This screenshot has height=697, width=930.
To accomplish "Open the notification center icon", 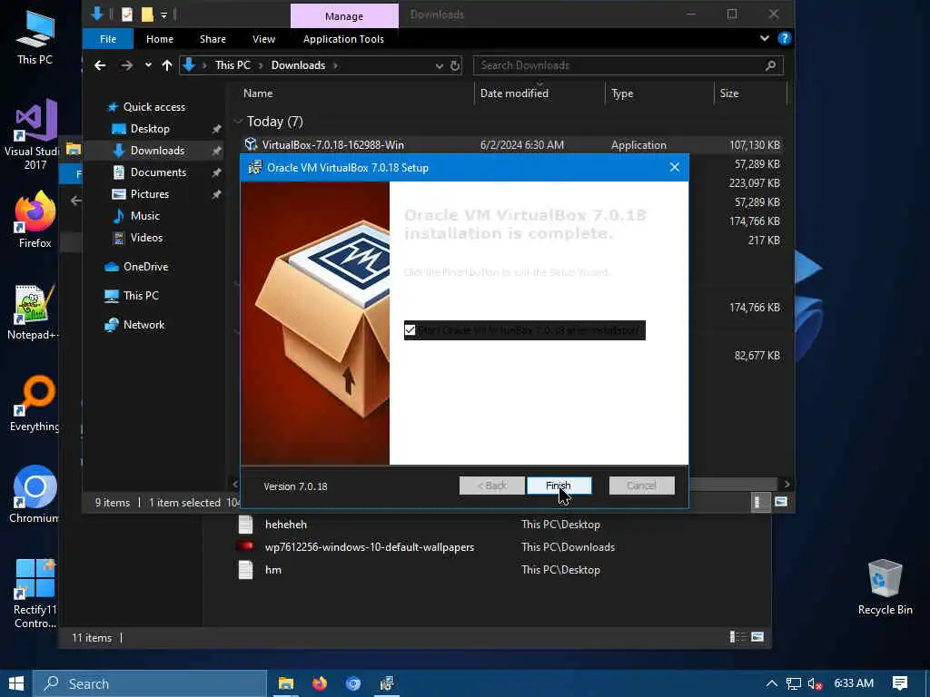I will (900, 683).
